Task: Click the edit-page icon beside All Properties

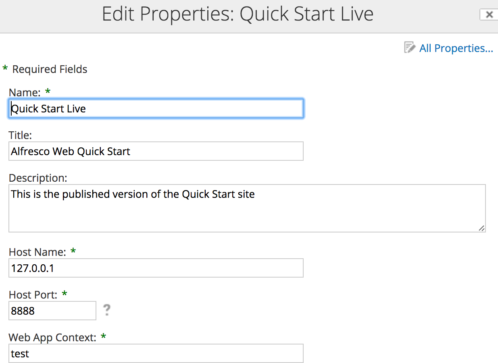Action: tap(410, 48)
